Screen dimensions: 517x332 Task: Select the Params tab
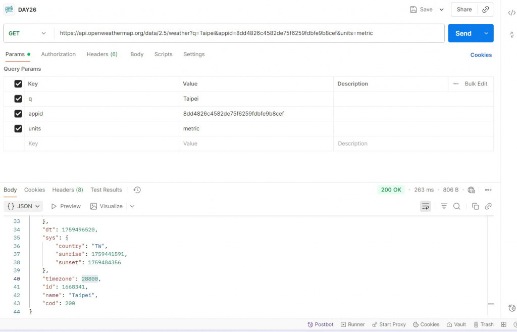(x=18, y=54)
